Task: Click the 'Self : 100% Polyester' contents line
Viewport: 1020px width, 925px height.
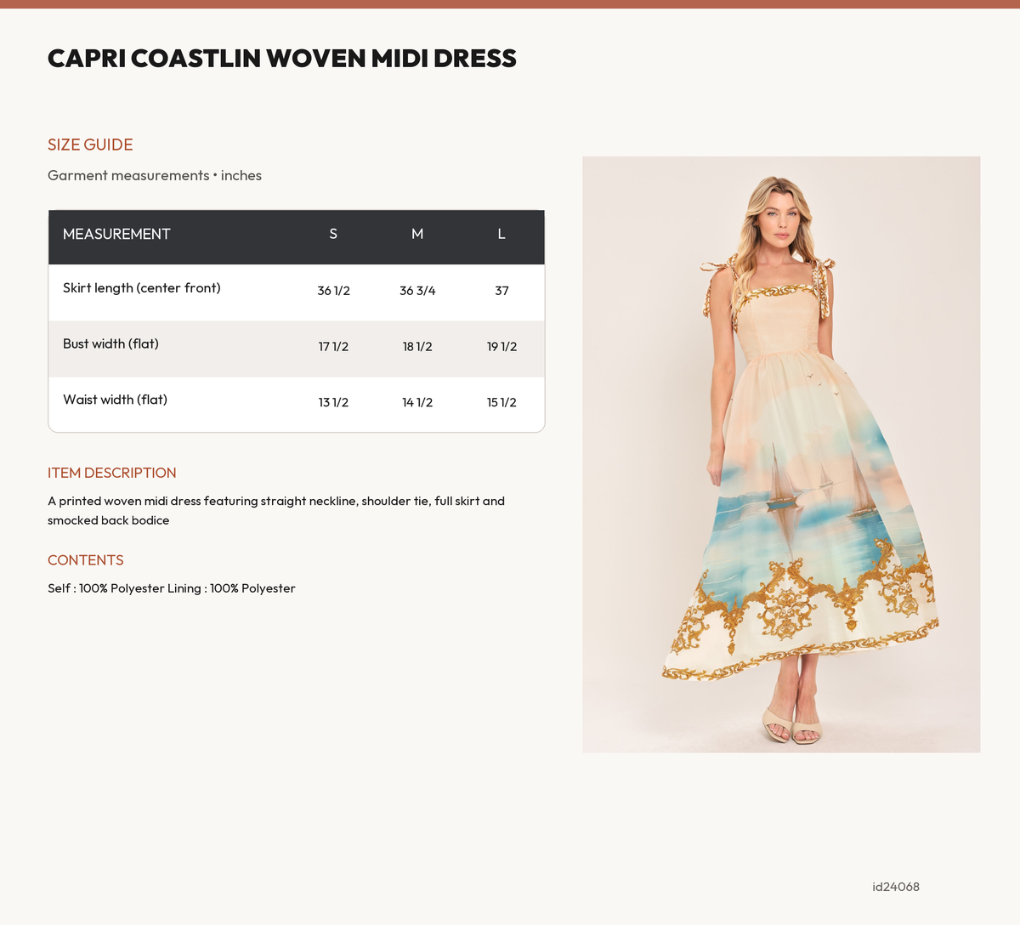Action: click(x=172, y=588)
